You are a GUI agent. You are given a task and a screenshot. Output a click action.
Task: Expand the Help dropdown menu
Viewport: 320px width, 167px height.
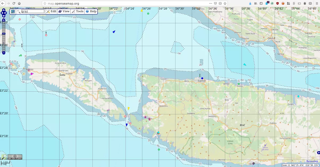(91, 11)
